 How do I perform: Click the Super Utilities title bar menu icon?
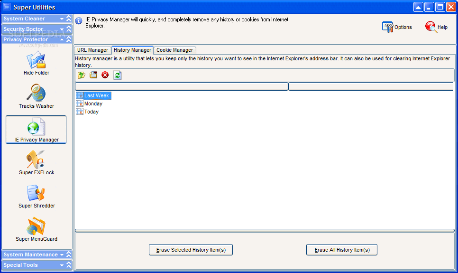click(x=7, y=7)
